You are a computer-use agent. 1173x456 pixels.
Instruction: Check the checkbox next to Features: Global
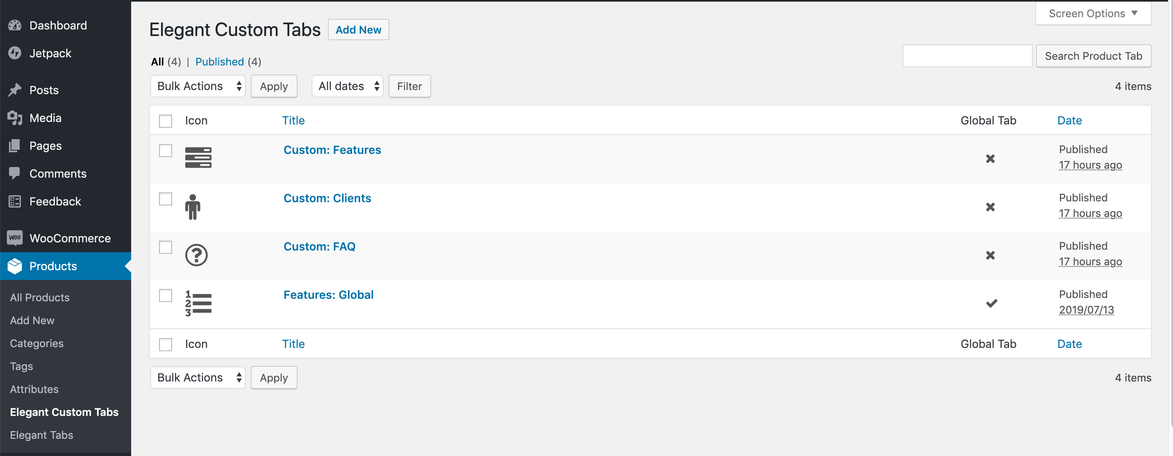[165, 296]
